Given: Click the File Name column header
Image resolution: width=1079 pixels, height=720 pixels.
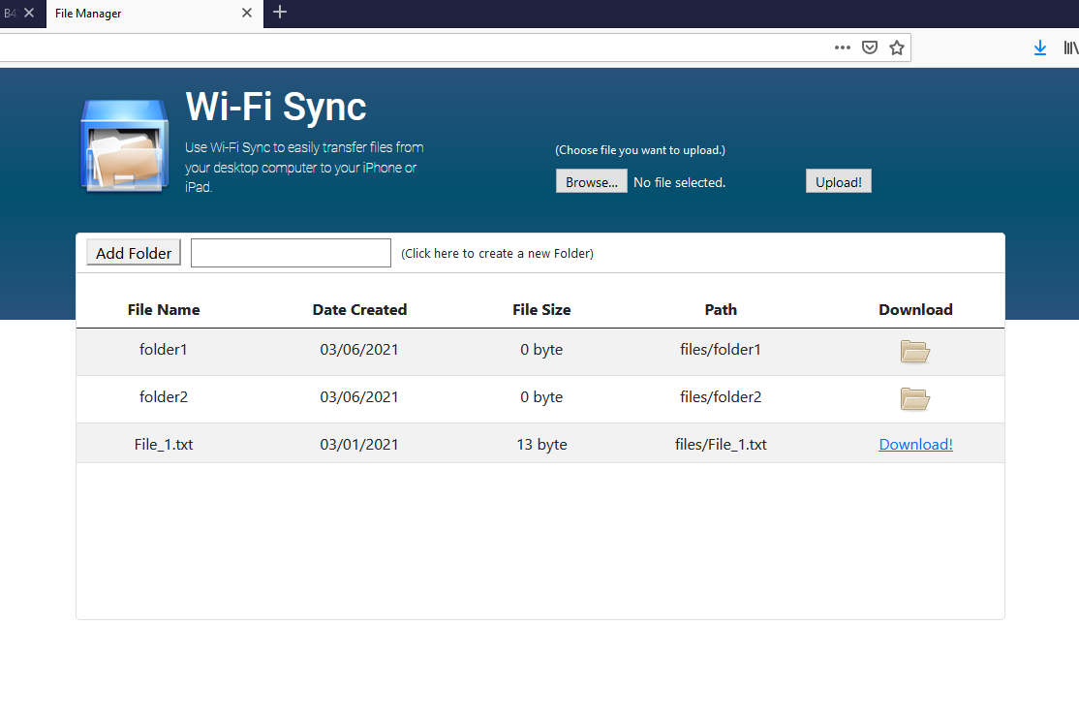Looking at the screenshot, I should pos(164,310).
